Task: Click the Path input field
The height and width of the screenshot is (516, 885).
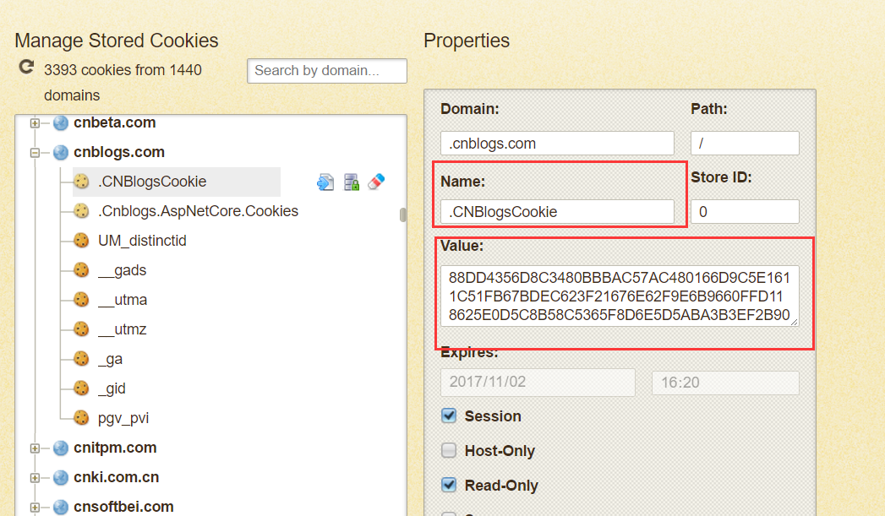Action: (x=745, y=144)
